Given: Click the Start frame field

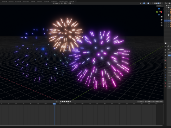Looking at the screenshot, I should [151, 102].
